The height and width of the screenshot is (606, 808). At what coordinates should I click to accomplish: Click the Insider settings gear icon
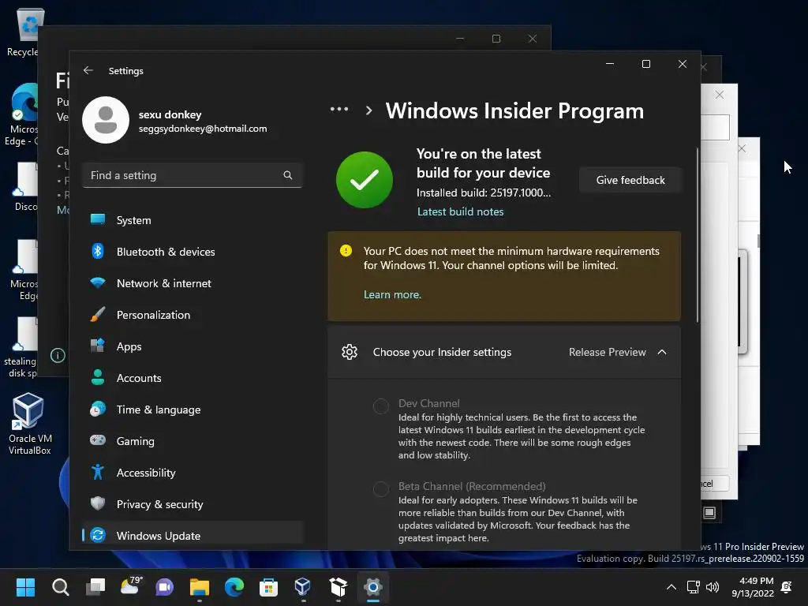(350, 352)
